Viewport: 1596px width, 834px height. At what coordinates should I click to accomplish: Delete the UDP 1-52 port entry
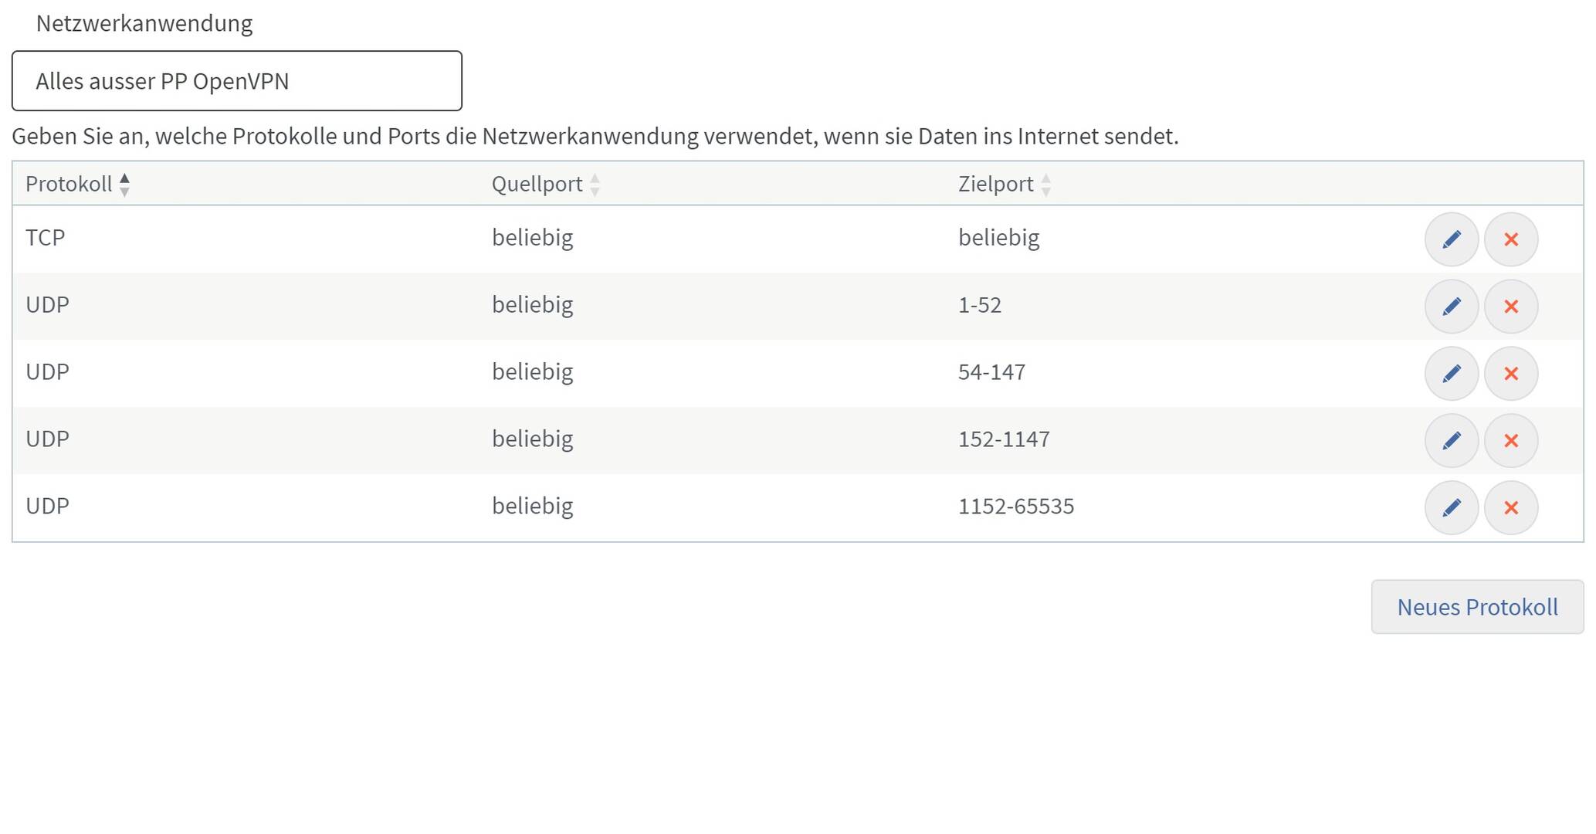coord(1511,307)
